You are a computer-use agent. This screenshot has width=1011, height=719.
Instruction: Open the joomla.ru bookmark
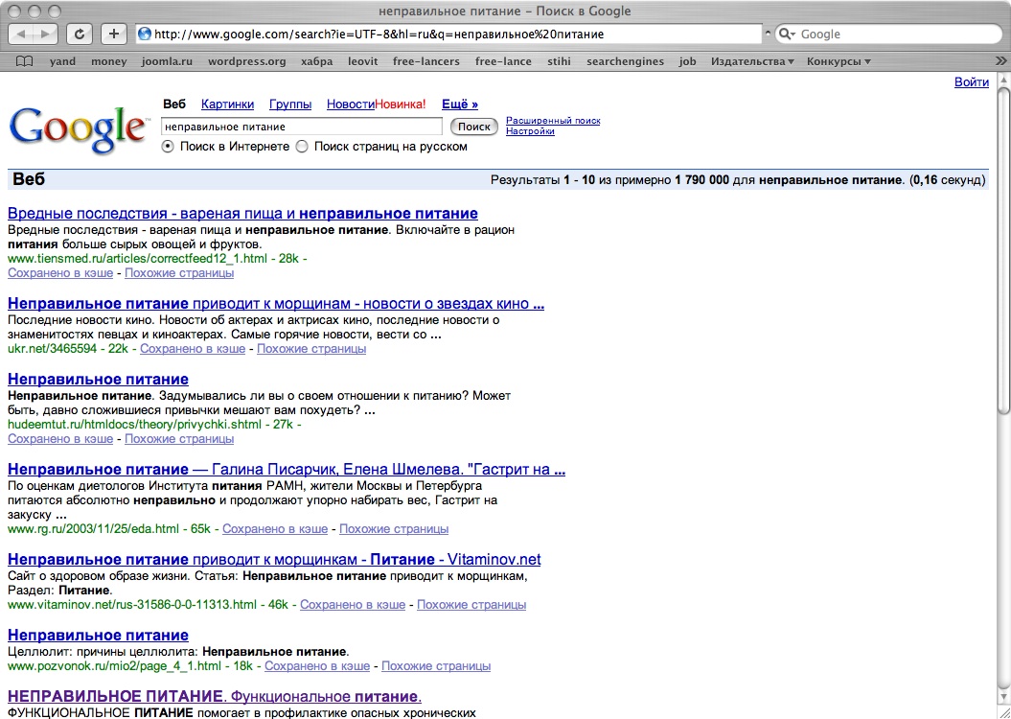[167, 62]
